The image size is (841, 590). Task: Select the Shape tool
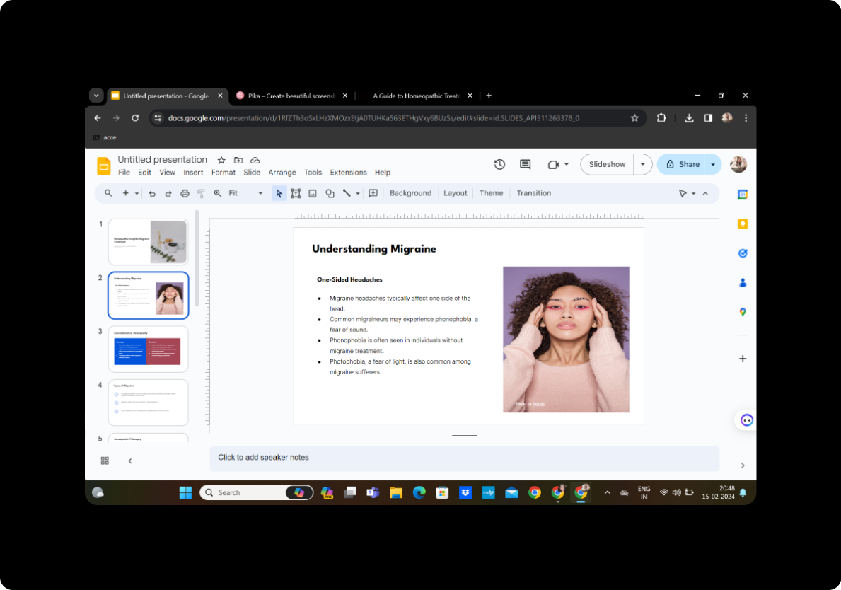pyautogui.click(x=330, y=193)
